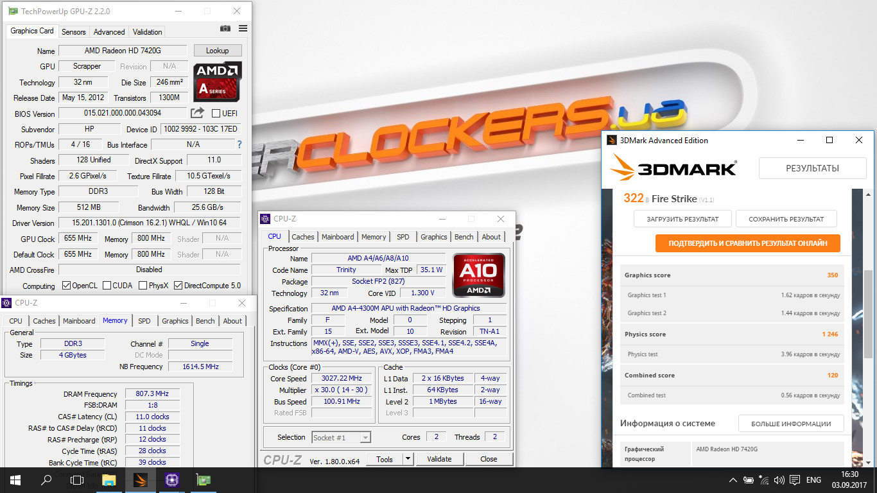877x493 pixels.
Task: Click the Driver Version field in GPU-Z
Action: [150, 223]
